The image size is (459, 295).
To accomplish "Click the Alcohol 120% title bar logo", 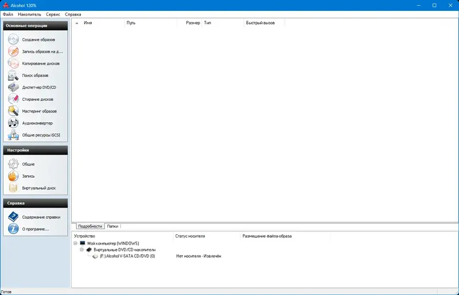I will [6, 5].
